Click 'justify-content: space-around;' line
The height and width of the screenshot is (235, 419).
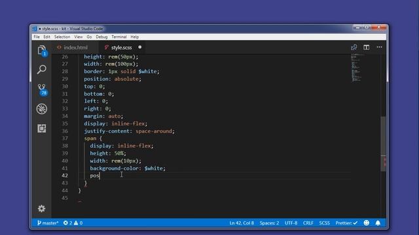[x=129, y=131]
